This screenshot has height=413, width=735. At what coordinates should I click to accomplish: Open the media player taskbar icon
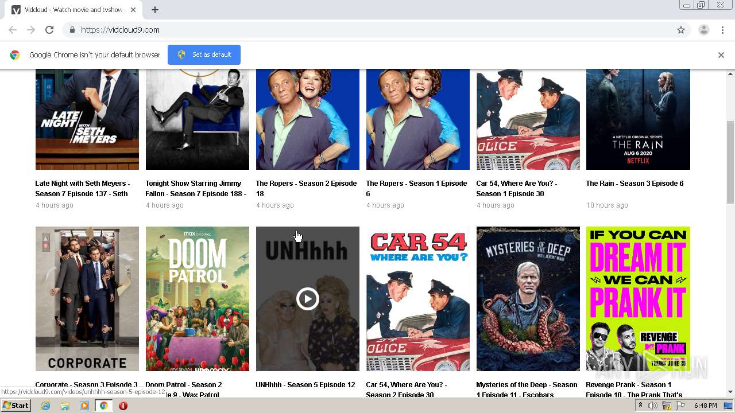84,406
